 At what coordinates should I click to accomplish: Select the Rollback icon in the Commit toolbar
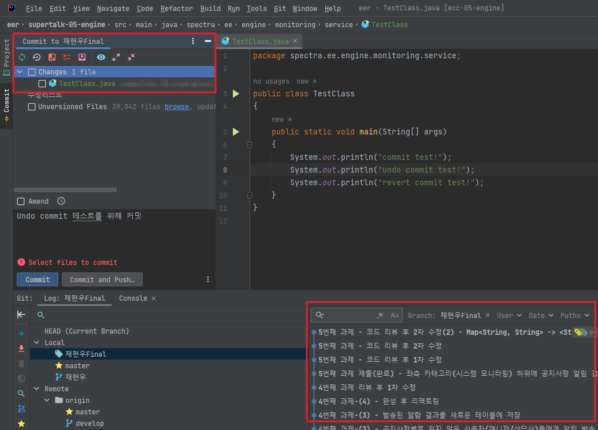click(36, 57)
